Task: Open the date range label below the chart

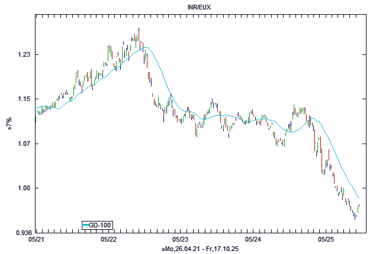Action: 200,249
